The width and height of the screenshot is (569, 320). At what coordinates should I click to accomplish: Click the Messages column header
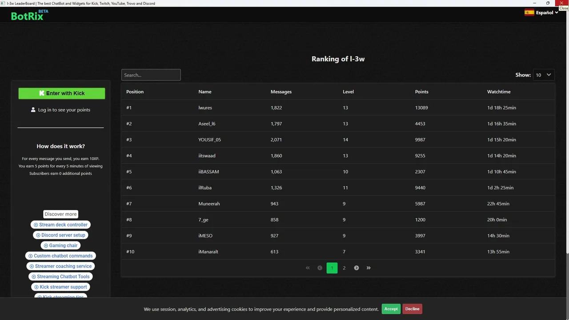coord(281,92)
